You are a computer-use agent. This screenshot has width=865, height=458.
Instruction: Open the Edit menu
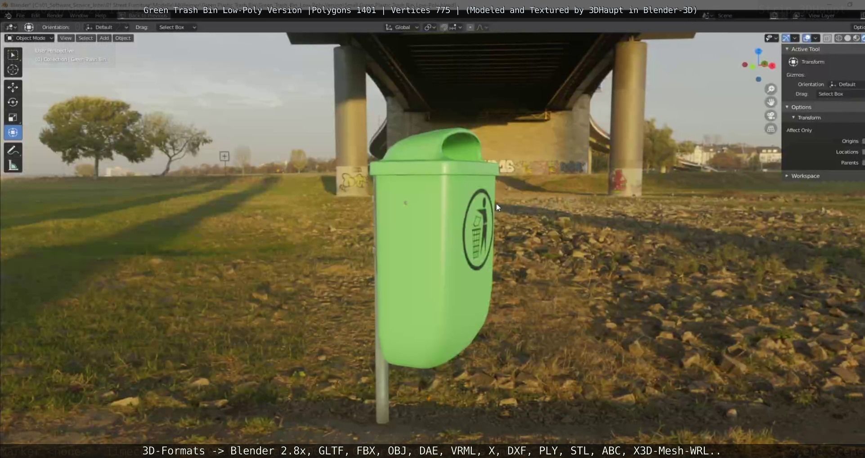(36, 16)
